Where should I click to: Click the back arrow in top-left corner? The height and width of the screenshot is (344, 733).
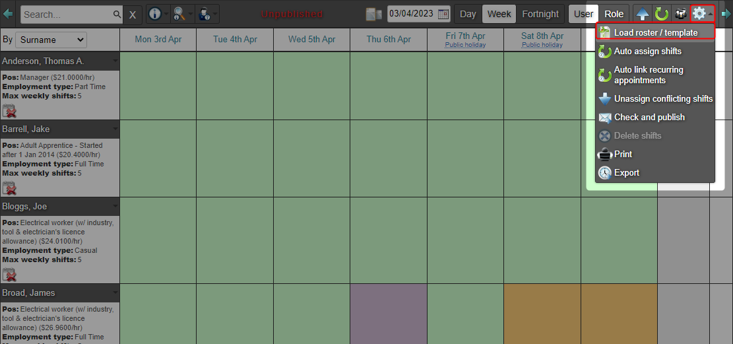(x=8, y=14)
